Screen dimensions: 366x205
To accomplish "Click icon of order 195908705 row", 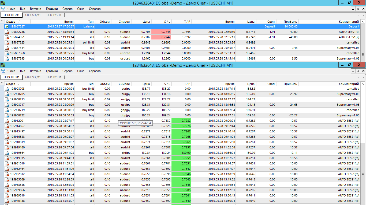I will pyautogui.click(x=7, y=94).
